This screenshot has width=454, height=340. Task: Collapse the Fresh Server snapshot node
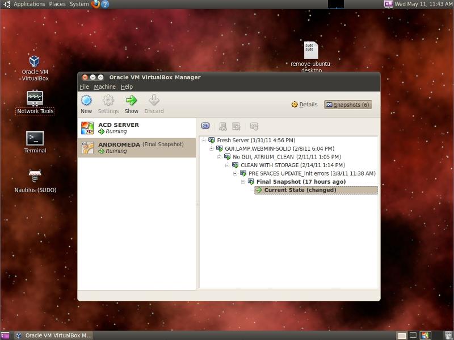point(204,140)
